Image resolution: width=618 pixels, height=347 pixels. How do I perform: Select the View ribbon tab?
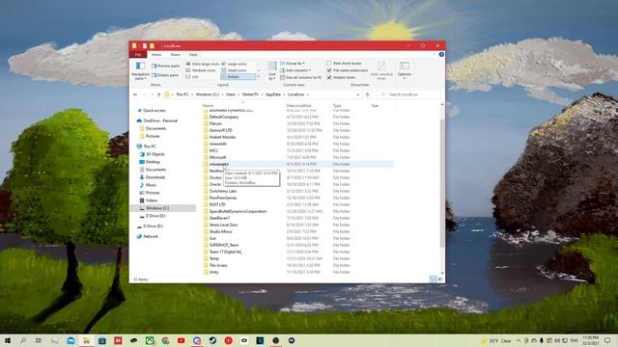[x=193, y=54]
